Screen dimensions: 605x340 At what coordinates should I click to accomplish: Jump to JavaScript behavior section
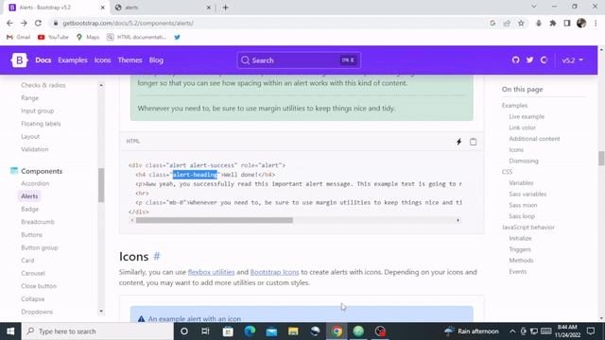528,227
